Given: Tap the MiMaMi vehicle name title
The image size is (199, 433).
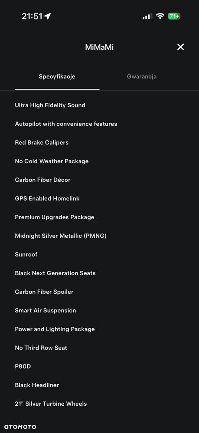Looking at the screenshot, I should click(x=99, y=47).
